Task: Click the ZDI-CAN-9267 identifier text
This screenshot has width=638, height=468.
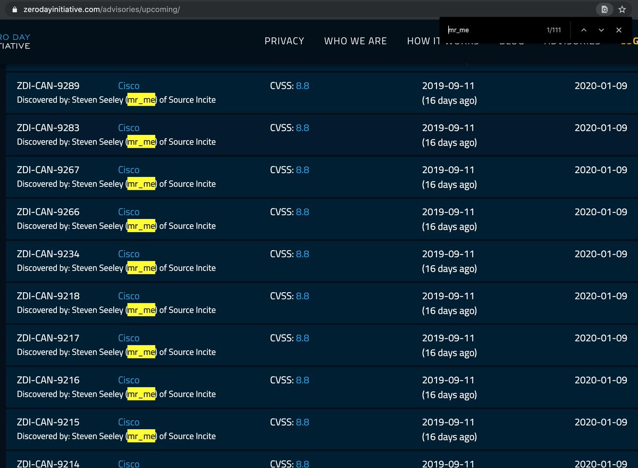Action: 48,170
